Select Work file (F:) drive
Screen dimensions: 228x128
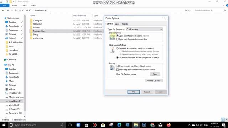click(x=14, y=105)
